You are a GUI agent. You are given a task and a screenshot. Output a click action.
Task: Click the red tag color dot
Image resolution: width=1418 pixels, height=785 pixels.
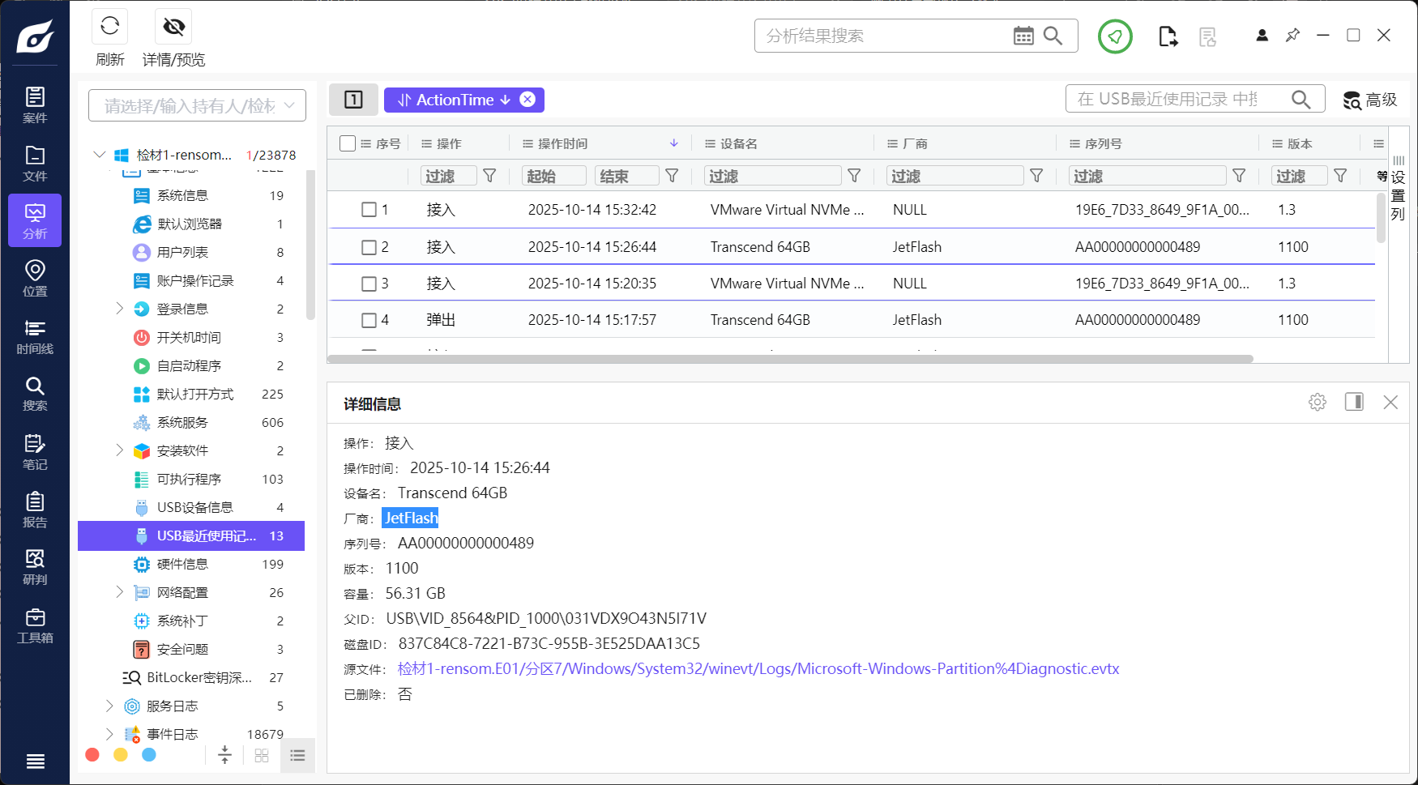[92, 754]
